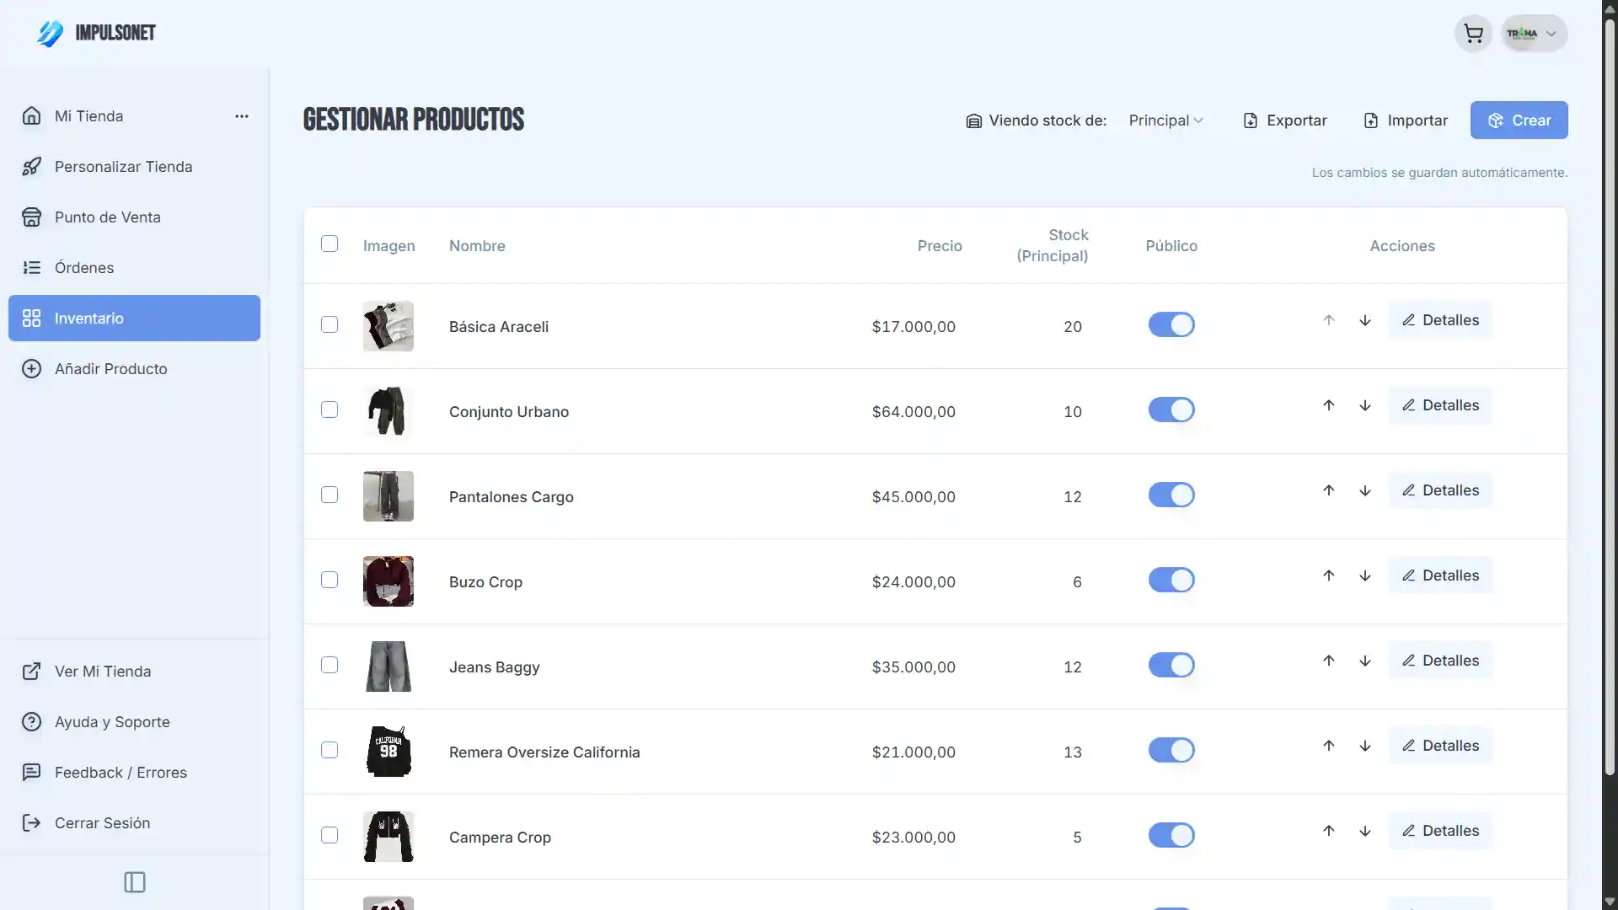Click the Mi Tienda three-dots menu
This screenshot has width=1618, height=910.
pyautogui.click(x=242, y=116)
